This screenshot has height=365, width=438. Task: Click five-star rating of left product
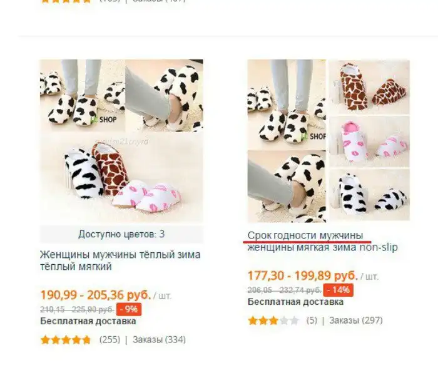66,340
